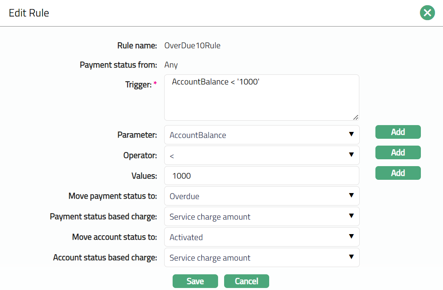Expand Account status based charge dropdown
Viewport: 443px width, 290px height.
tap(262, 258)
